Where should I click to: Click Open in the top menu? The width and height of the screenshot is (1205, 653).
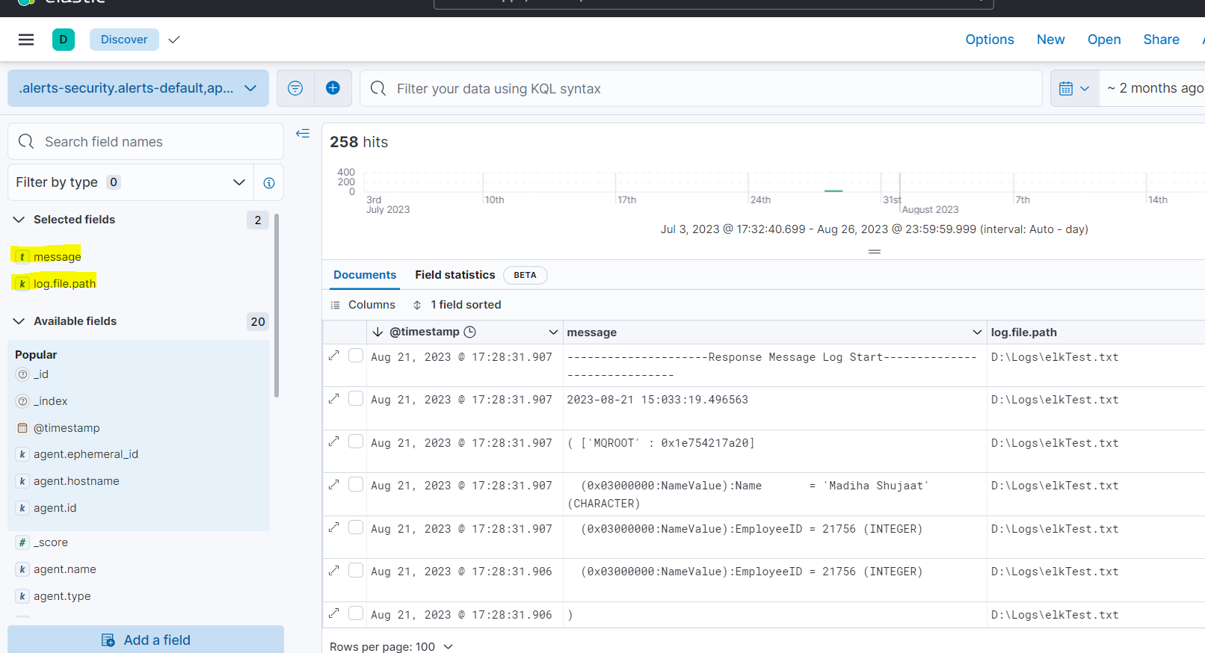(x=1104, y=40)
